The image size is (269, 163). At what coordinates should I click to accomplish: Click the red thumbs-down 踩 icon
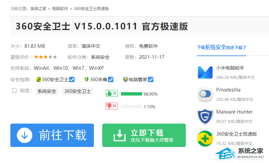(x=112, y=106)
